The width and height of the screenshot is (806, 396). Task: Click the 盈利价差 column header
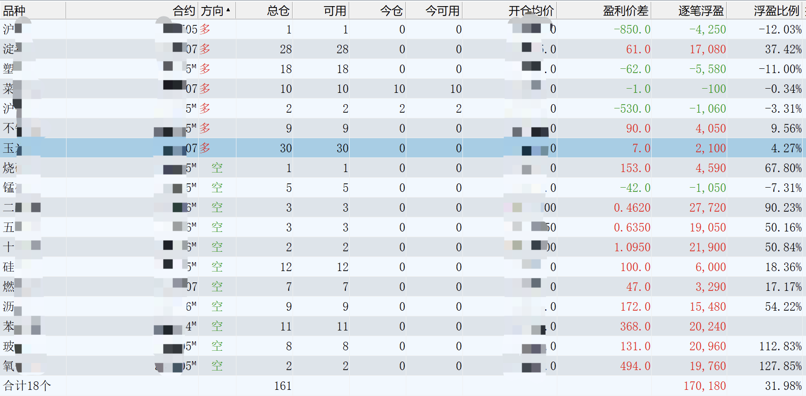point(625,10)
